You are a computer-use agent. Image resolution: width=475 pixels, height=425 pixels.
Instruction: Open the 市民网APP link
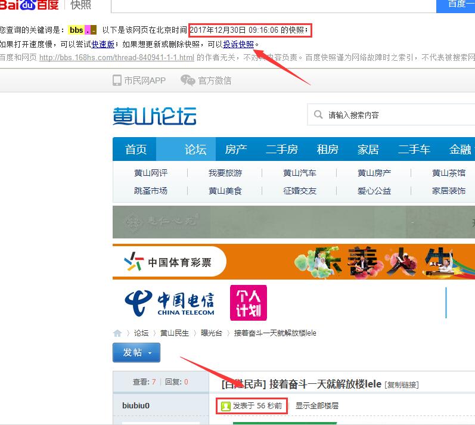coord(145,80)
